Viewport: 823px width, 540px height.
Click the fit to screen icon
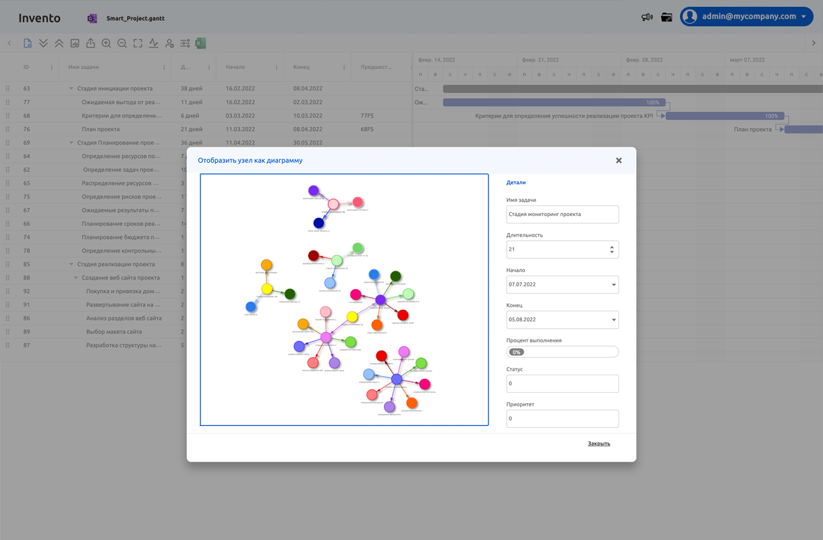[x=138, y=43]
